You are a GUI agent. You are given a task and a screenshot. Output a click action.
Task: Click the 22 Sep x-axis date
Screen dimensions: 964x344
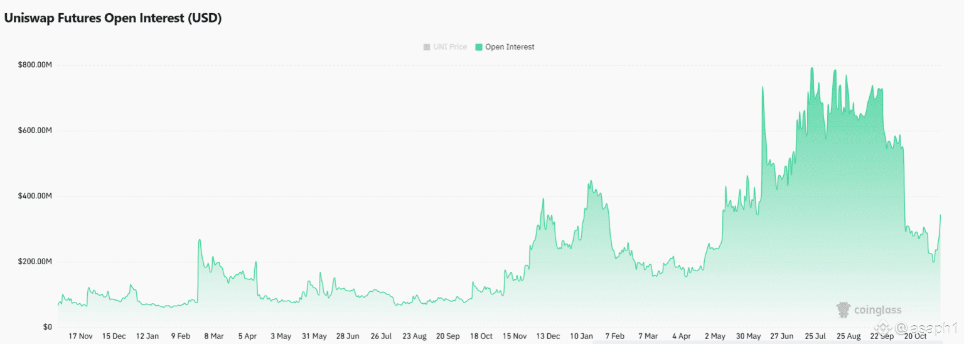coord(882,336)
